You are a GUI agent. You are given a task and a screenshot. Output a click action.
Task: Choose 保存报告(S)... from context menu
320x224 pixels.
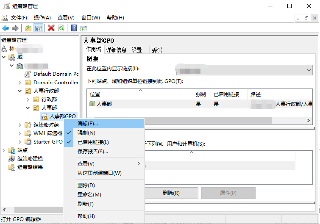coord(104,152)
